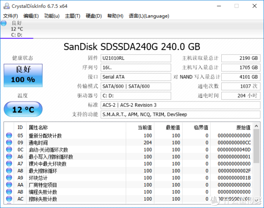
Task: Click raw value 00000000002F
Action: tap(235, 171)
